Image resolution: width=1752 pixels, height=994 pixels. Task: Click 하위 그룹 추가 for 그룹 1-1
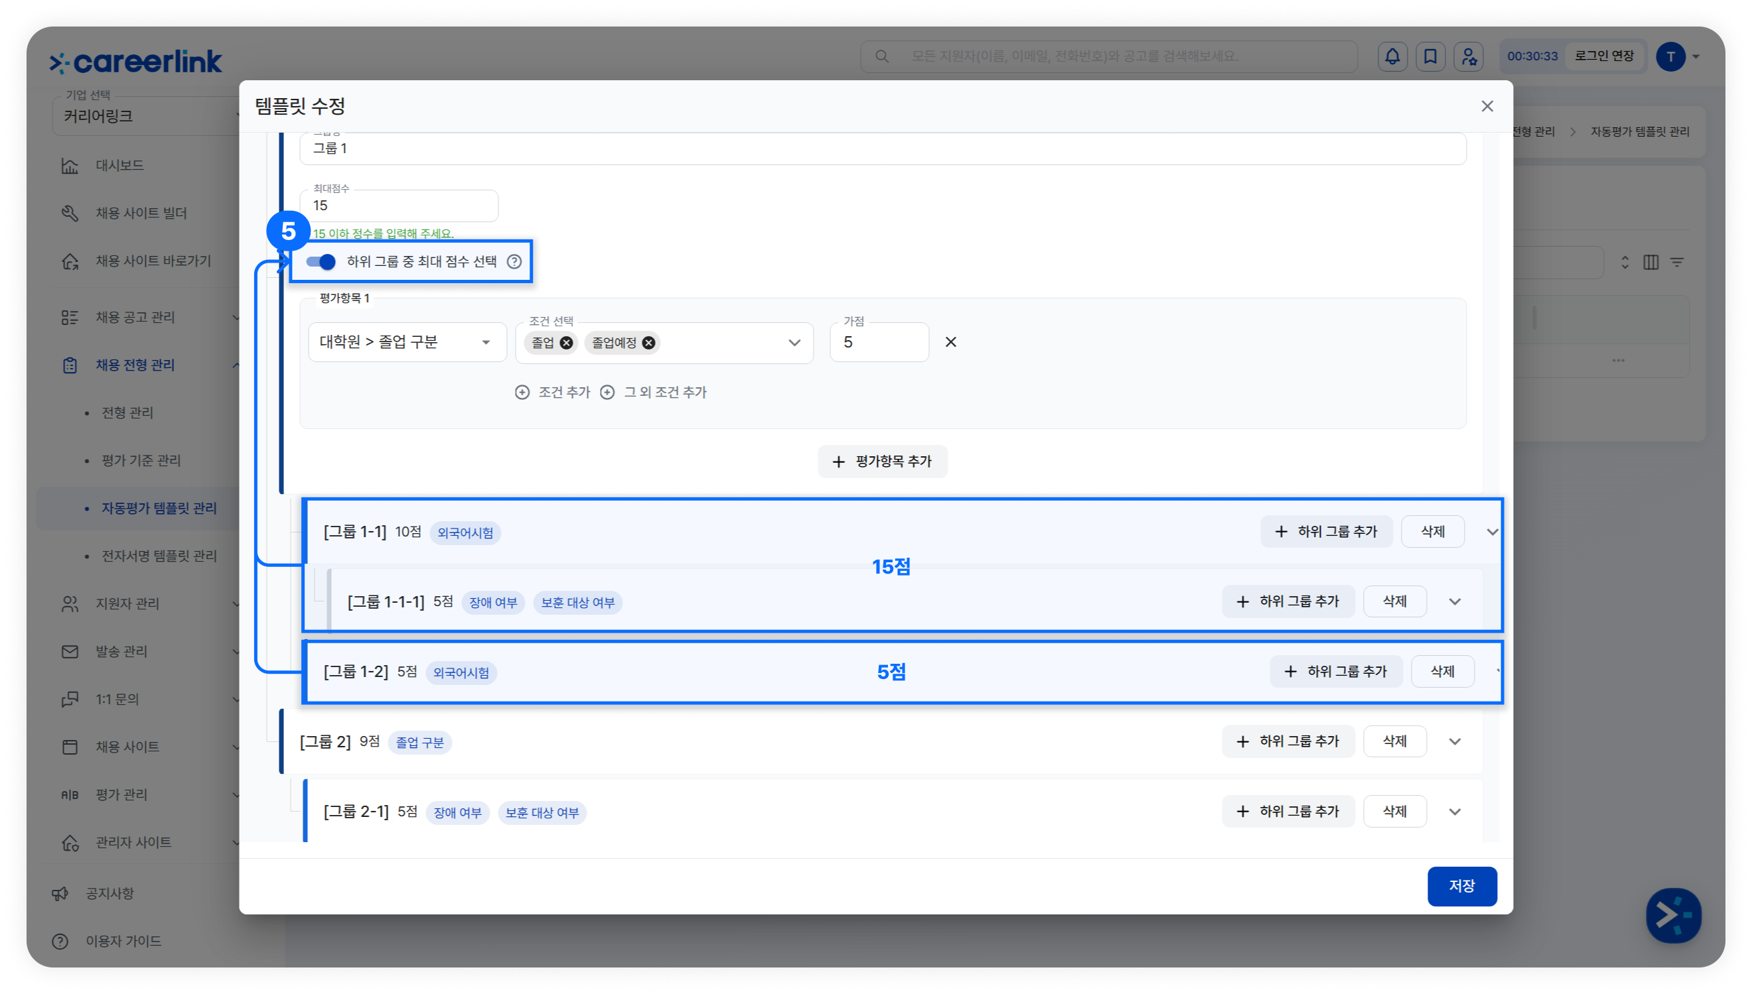[1326, 532]
